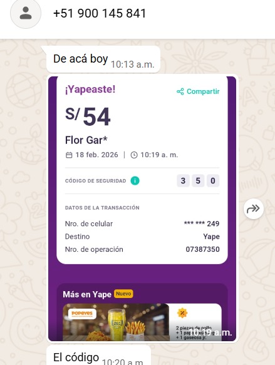275x365 pixels.
Task: Click the recipient name Flor Gar*
Action: tap(86, 140)
